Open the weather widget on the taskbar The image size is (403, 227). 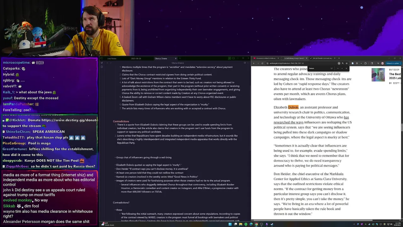[x=107, y=224]
